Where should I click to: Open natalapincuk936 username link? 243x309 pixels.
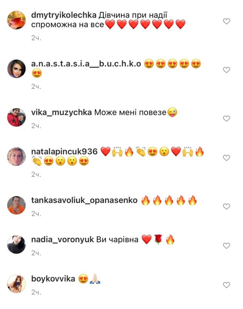[64, 151]
